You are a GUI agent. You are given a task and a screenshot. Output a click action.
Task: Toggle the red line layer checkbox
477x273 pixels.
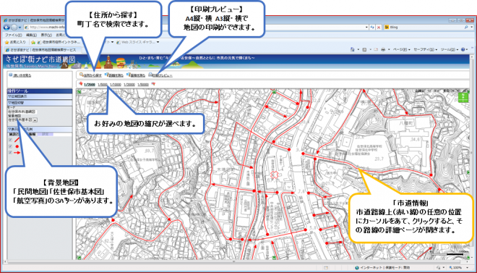[x=11, y=140]
